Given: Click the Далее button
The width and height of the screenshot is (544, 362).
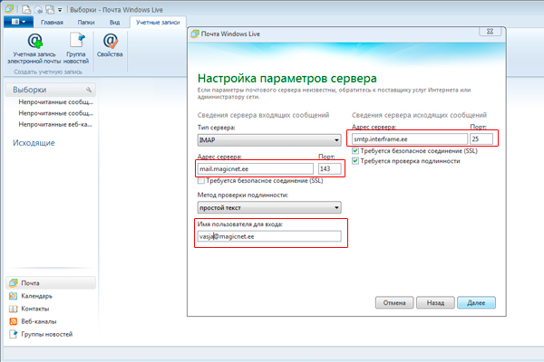Looking at the screenshot, I should click(476, 302).
